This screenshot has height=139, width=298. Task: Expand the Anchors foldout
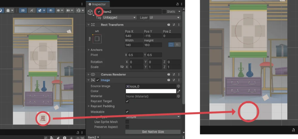(89, 50)
